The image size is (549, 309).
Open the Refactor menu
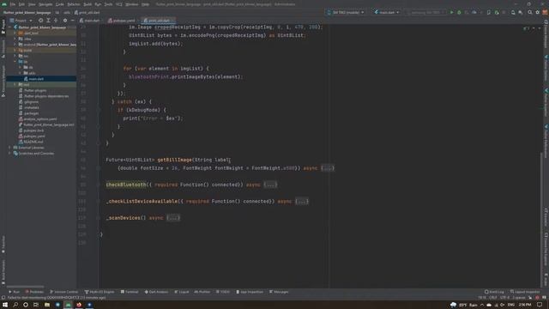(74, 4)
